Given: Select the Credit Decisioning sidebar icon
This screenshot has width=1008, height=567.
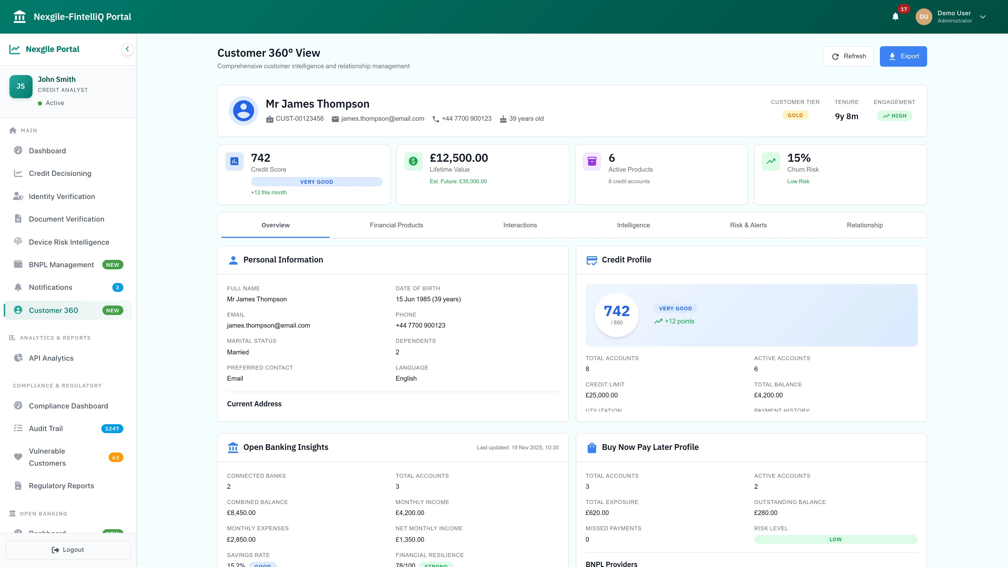Looking at the screenshot, I should 18,173.
